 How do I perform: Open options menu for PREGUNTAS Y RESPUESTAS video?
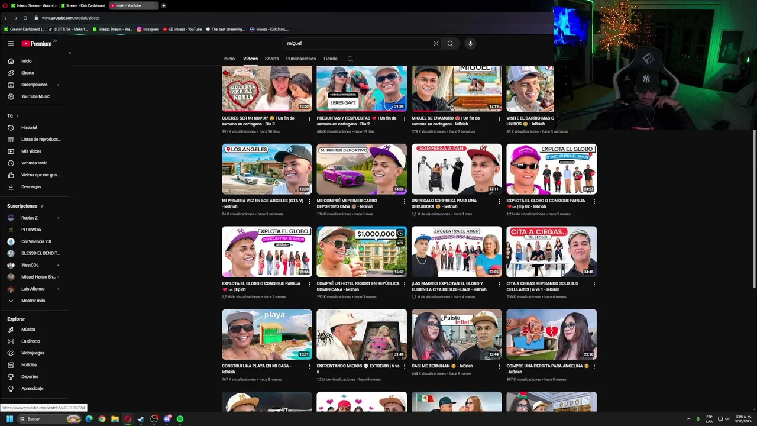point(404,119)
